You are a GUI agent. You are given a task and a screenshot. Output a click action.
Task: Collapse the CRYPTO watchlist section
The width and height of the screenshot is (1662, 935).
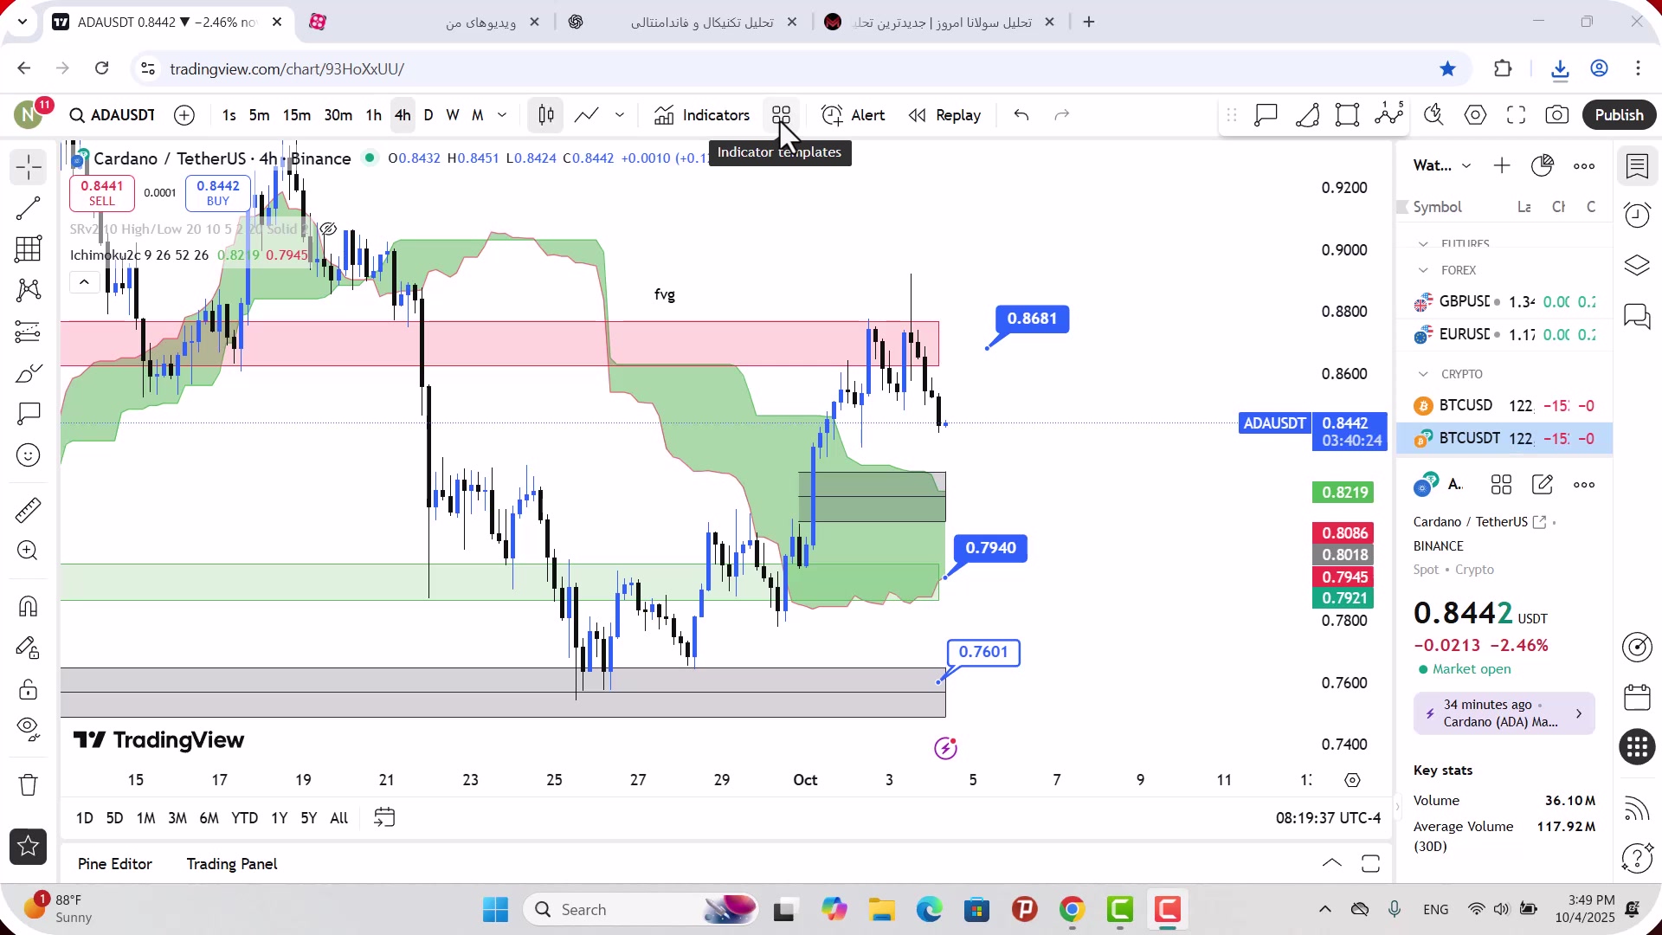pos(1423,374)
